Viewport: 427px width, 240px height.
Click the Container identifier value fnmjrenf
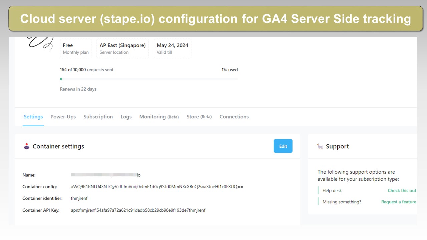click(x=79, y=198)
